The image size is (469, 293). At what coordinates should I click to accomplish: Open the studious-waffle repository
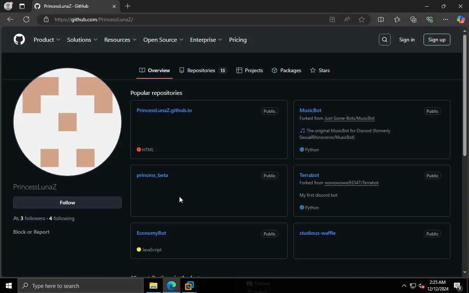coord(317,233)
